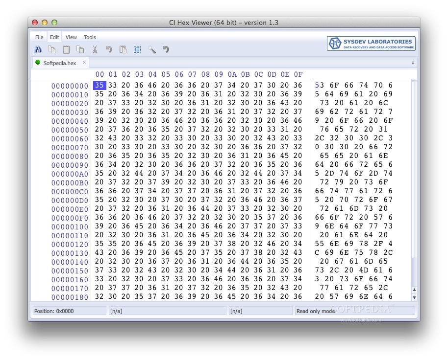
Task: Click the magic wand toolbar icon
Action: tap(151, 49)
